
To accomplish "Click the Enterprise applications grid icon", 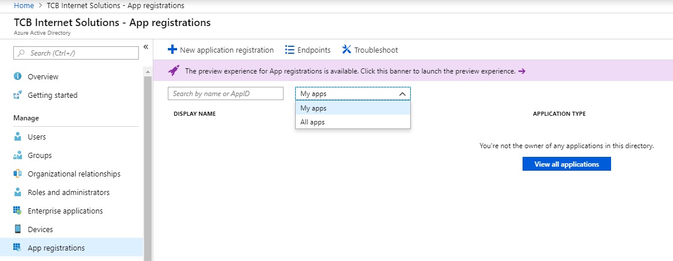I will (x=17, y=211).
